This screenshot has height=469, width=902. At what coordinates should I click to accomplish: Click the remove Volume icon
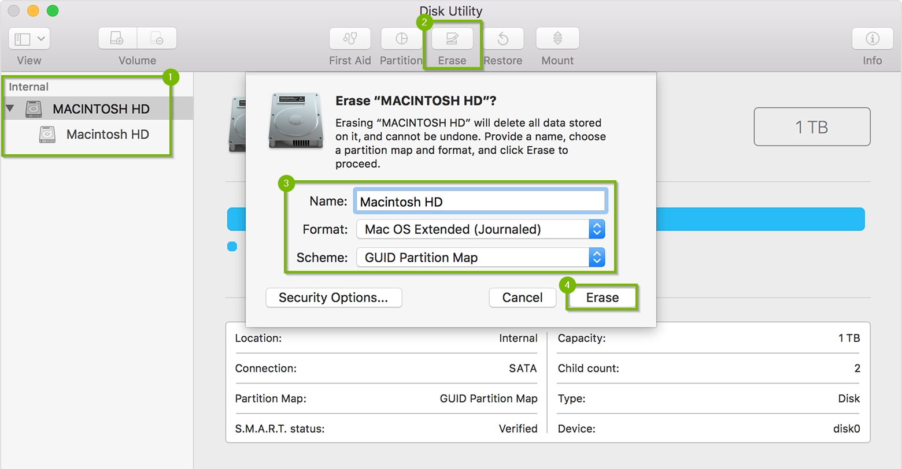pyautogui.click(x=157, y=38)
